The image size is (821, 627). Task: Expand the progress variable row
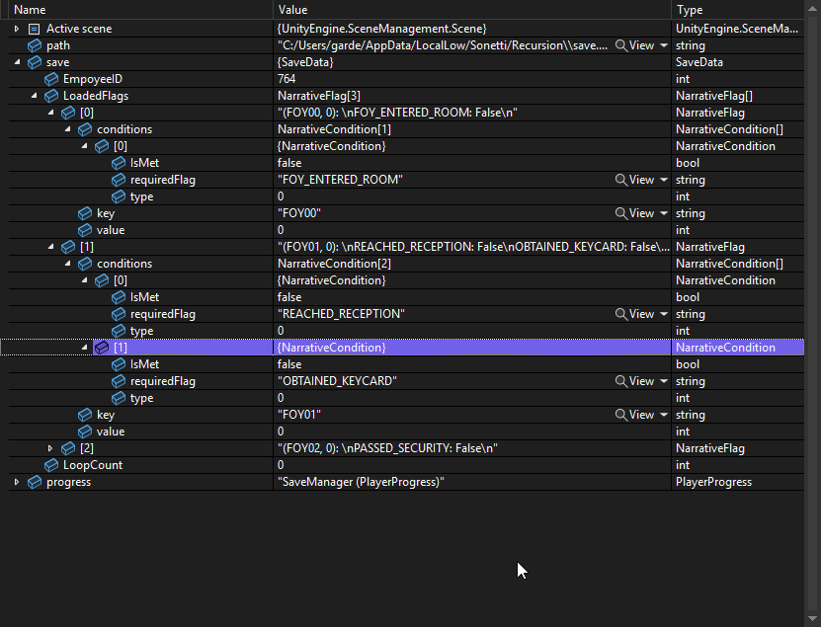click(x=16, y=482)
